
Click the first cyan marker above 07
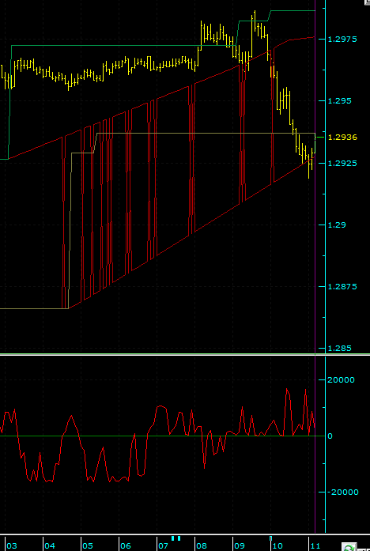click(173, 538)
